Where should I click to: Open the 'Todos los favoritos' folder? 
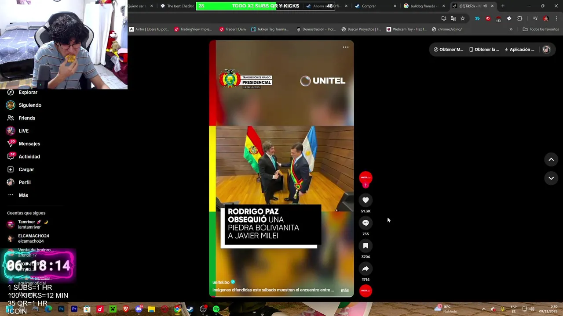[541, 29]
